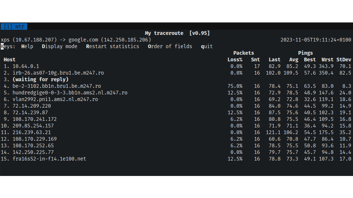The image size is (353, 198).
Task: Click the Snt column header
Action: point(255,60)
